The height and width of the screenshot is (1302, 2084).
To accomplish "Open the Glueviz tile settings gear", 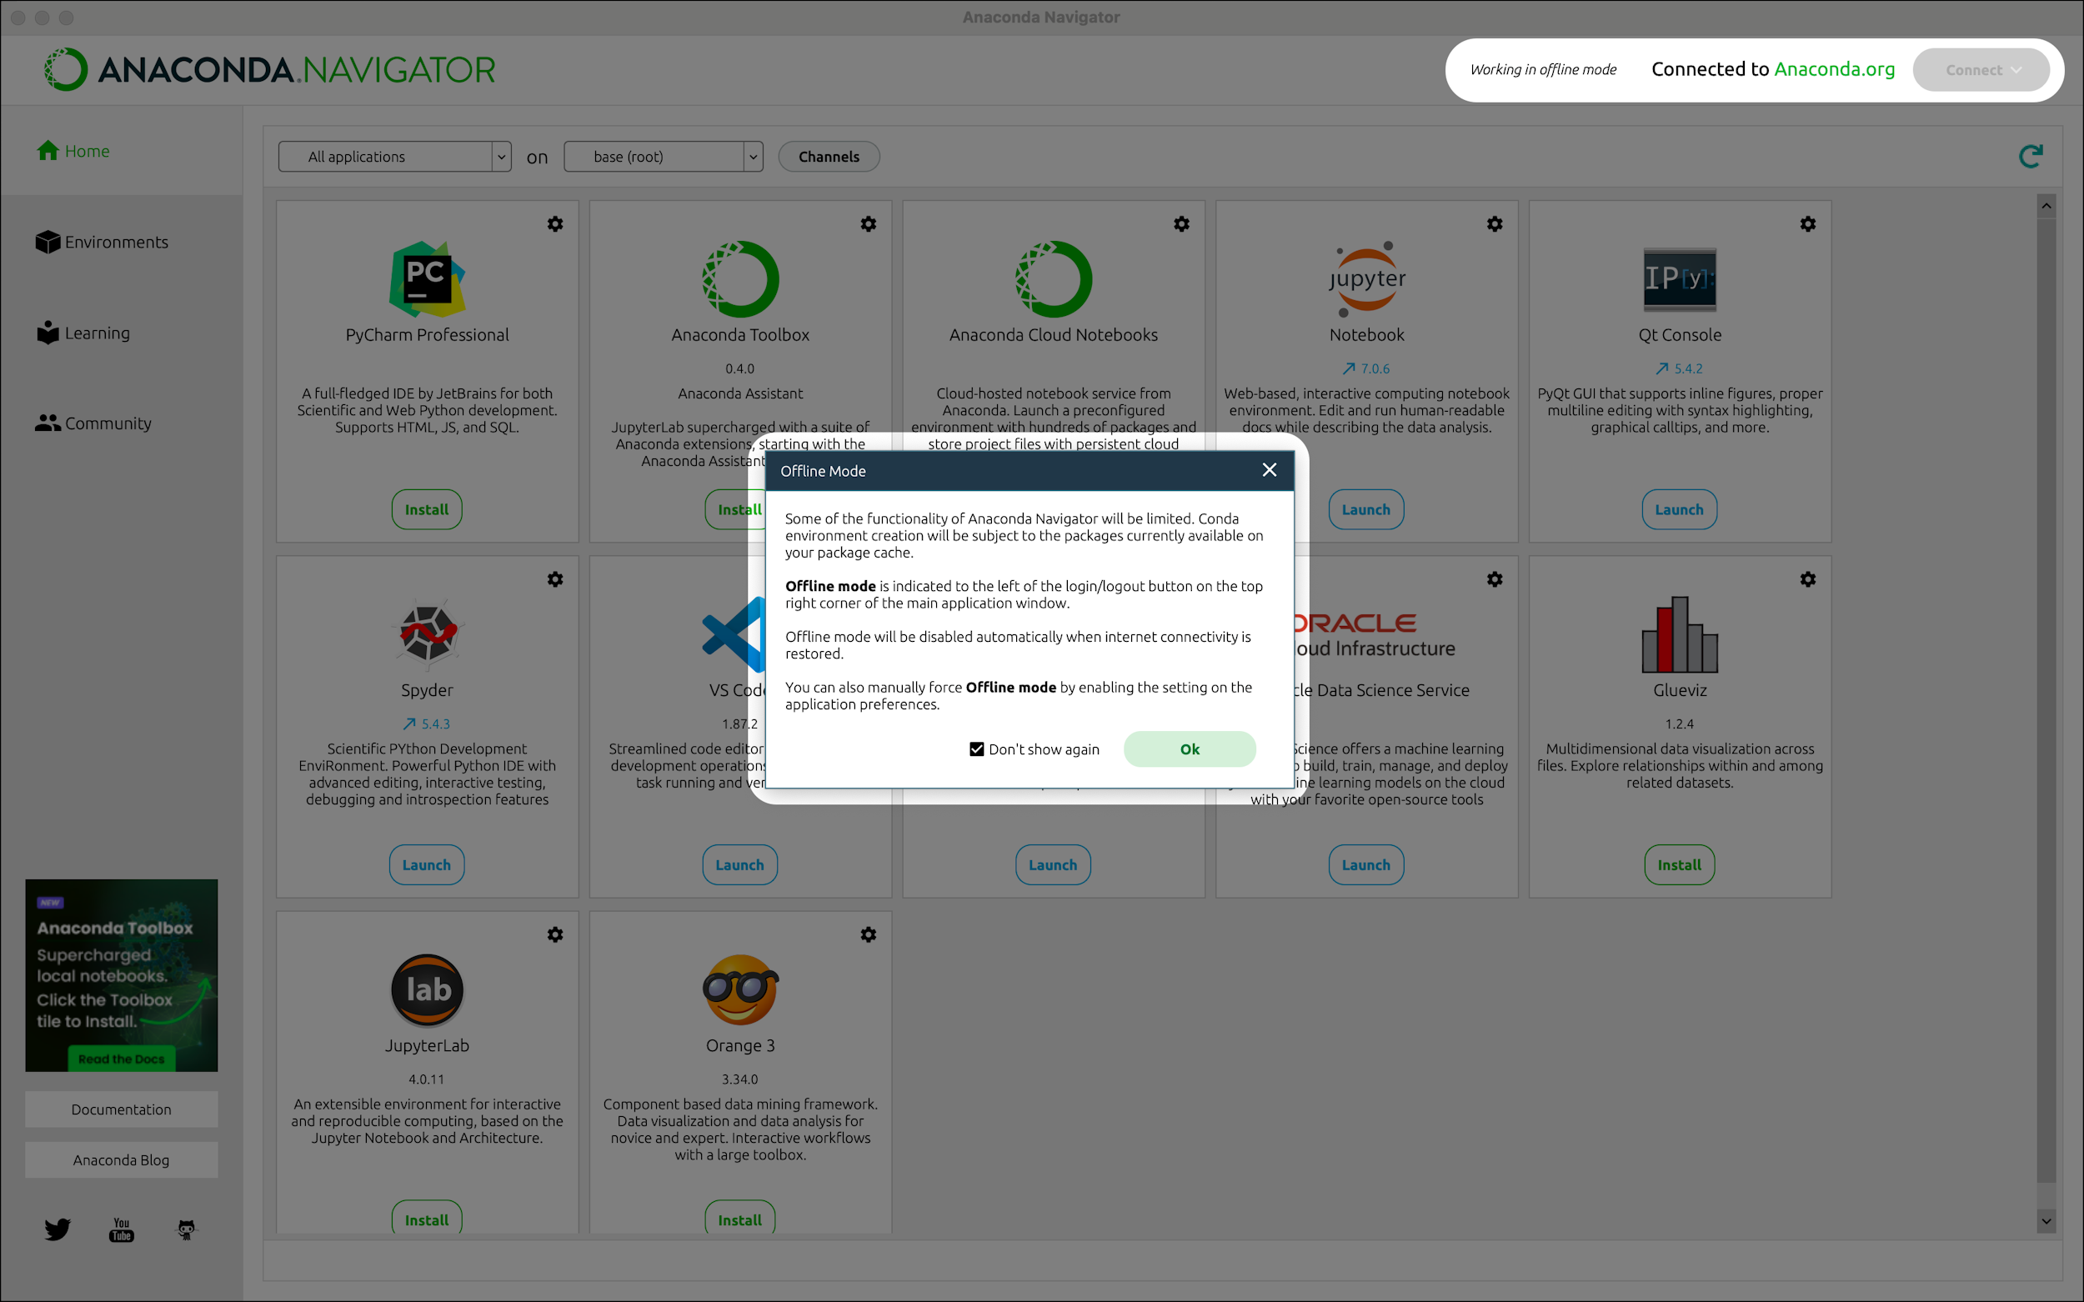I will point(1807,578).
